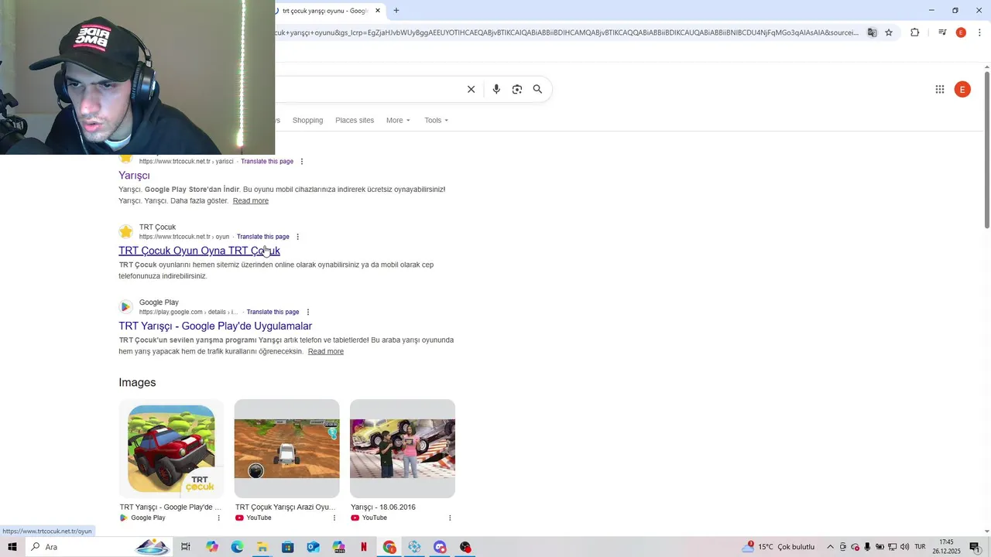Screen dimensions: 991x557
Task: Open options for Yarışçı Arazi YouTube image
Action: click(x=334, y=518)
